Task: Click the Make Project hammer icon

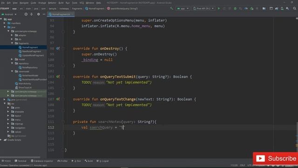Action: pos(172,8)
